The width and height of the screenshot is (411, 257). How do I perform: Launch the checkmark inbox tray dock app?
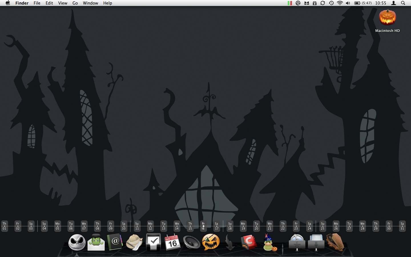153,242
